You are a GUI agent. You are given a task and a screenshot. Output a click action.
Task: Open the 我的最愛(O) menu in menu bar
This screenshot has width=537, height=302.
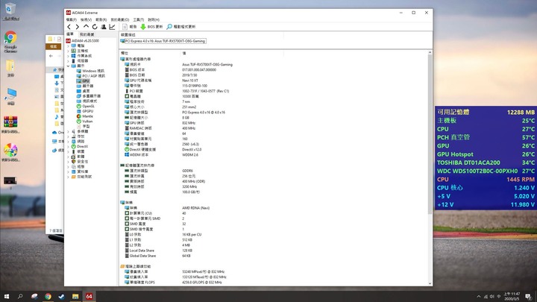click(120, 20)
